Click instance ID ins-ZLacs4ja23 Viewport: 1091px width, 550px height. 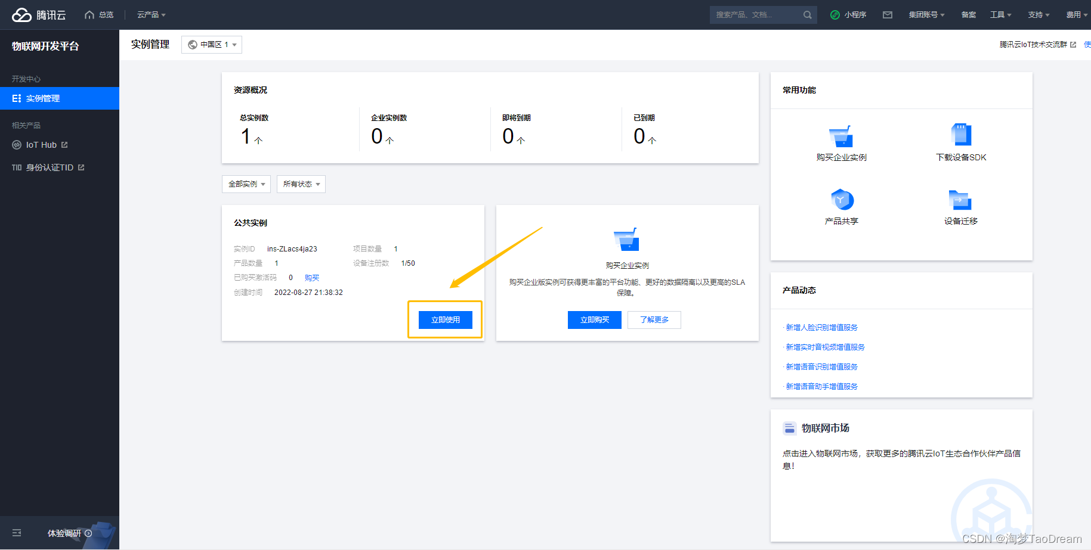point(292,249)
